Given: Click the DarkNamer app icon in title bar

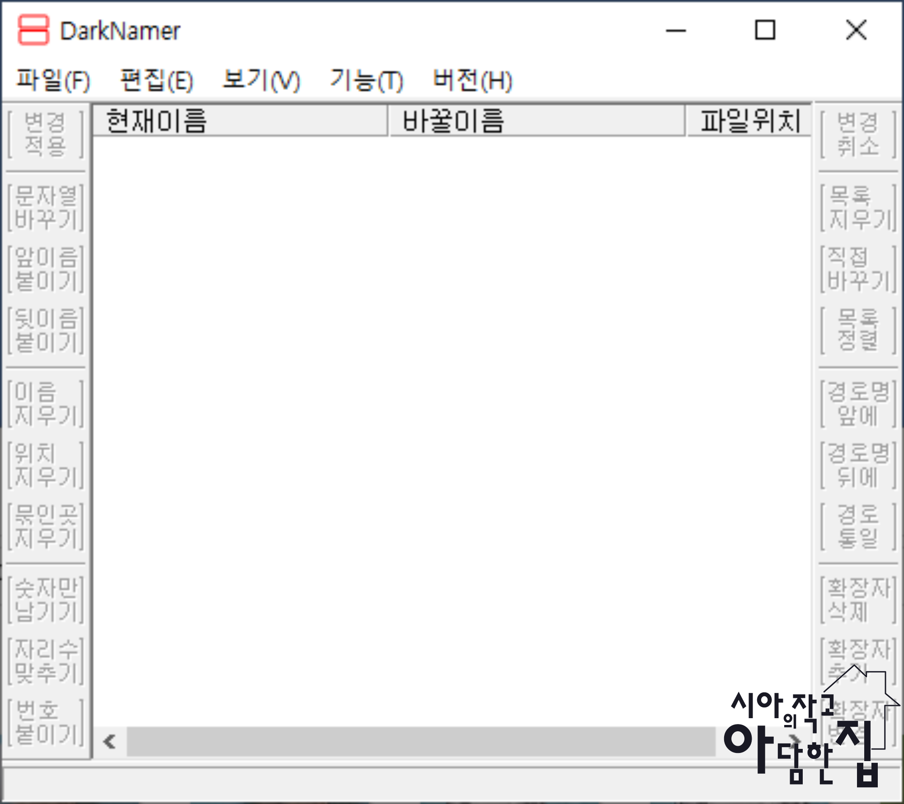Looking at the screenshot, I should pos(33,30).
